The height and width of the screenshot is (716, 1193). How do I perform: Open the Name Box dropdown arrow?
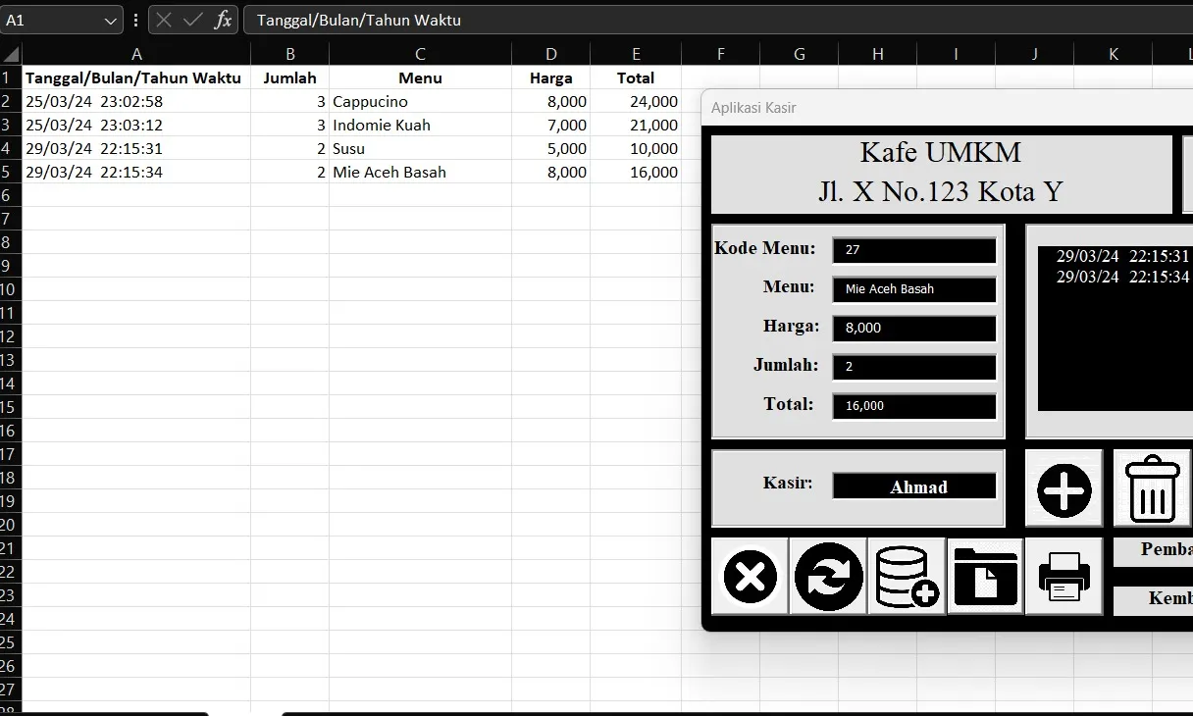tap(112, 19)
